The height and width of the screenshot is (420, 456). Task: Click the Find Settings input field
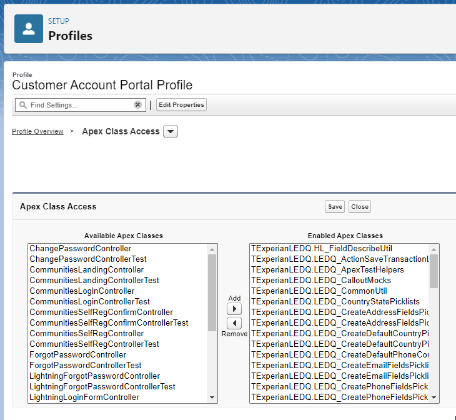[81, 105]
